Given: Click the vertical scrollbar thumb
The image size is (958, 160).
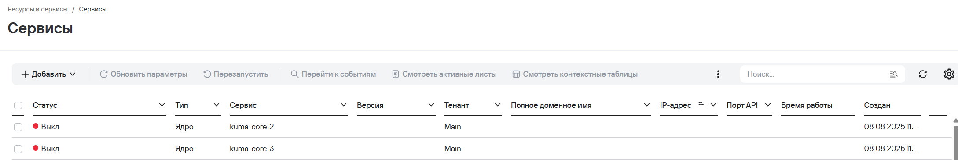Looking at the screenshot, I should coord(955,142).
